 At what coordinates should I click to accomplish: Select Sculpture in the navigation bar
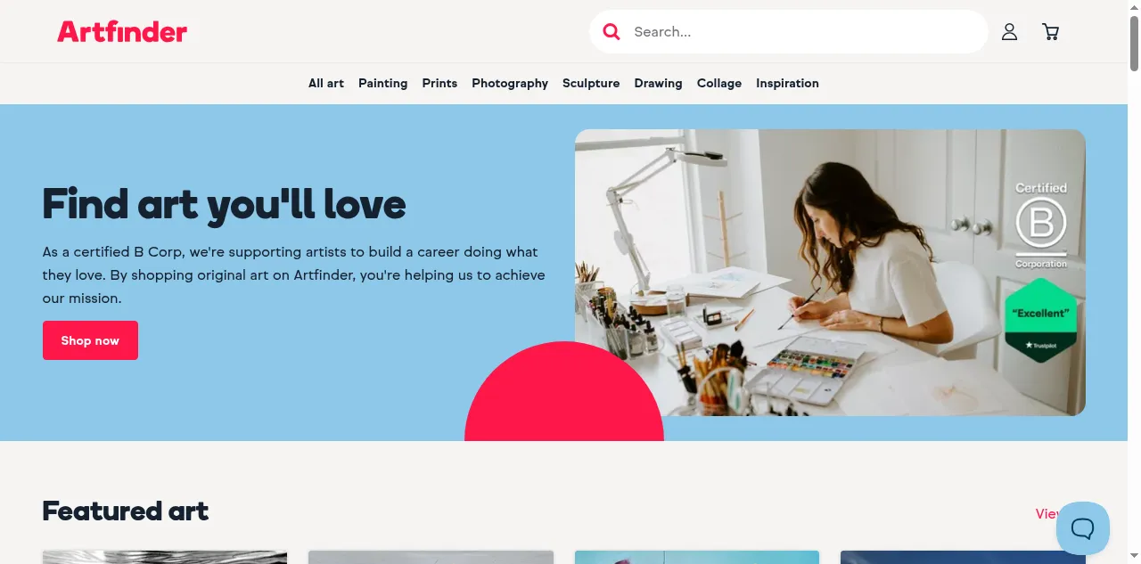[591, 83]
